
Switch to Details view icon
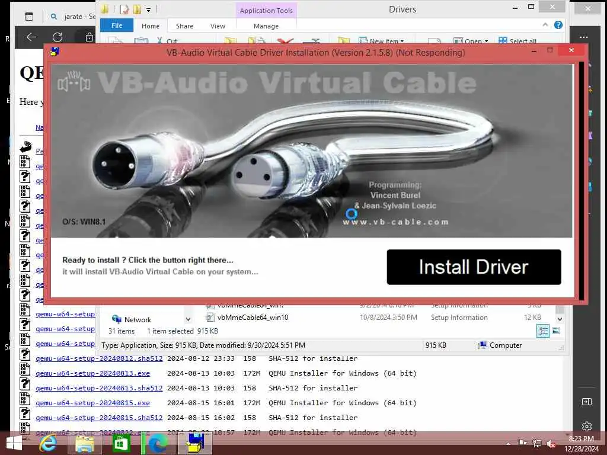click(543, 331)
